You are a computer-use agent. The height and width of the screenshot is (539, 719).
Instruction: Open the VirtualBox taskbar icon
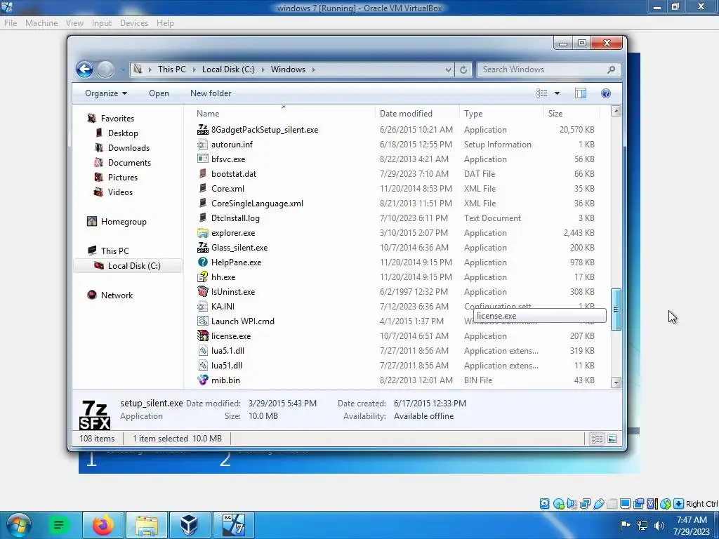coord(189,525)
